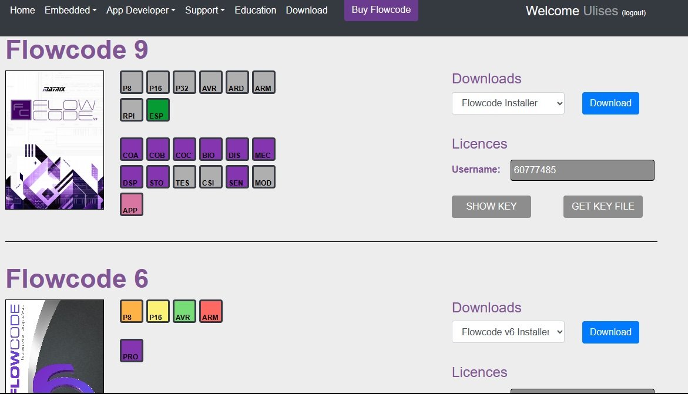Click the red ARM icon under Flowcode 6
The image size is (688, 394).
point(211,311)
